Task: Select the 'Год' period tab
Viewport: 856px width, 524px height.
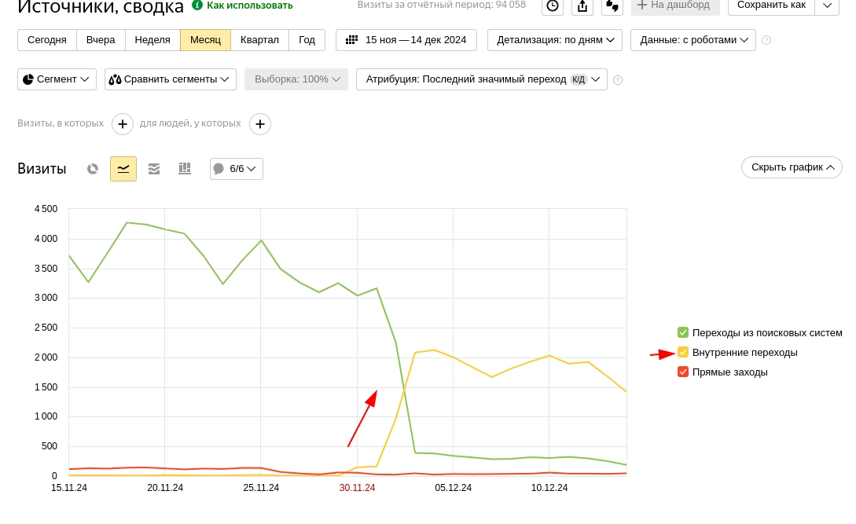Action: pos(307,40)
